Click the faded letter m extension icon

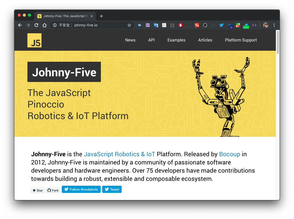coord(213,25)
